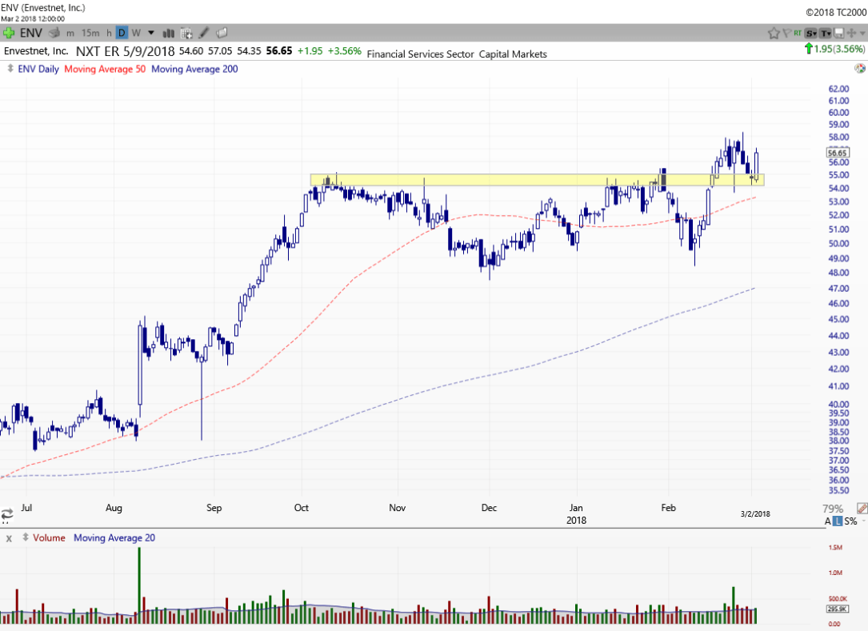Click the star favorite icon

[774, 33]
